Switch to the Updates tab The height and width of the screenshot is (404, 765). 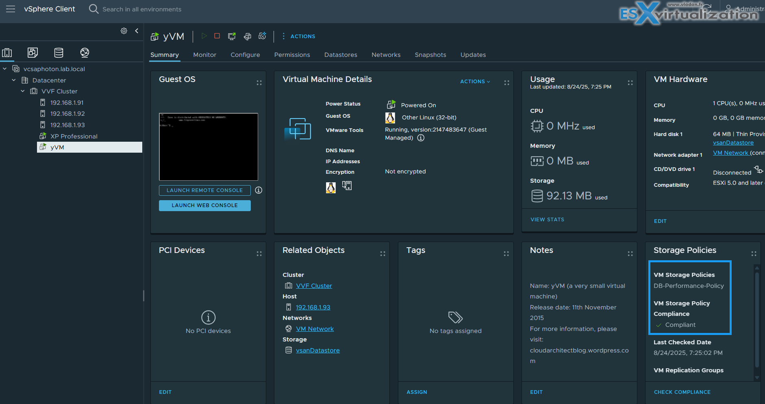tap(473, 55)
